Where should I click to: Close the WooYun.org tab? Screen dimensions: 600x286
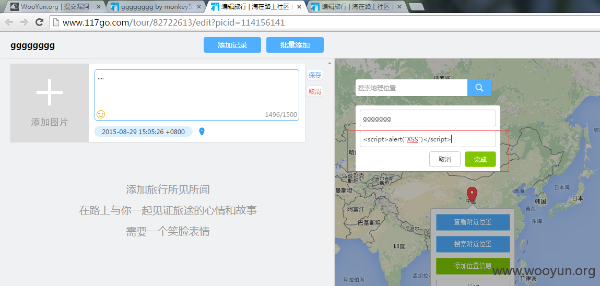click(99, 6)
